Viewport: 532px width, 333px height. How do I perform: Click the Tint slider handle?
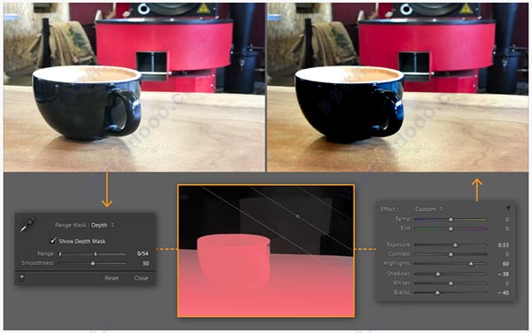pyautogui.click(x=450, y=228)
